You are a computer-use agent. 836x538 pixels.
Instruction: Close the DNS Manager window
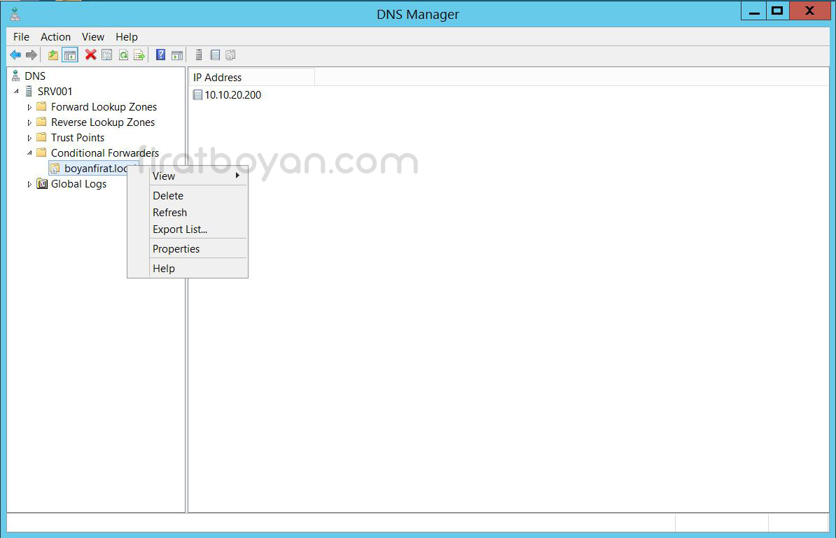point(809,11)
